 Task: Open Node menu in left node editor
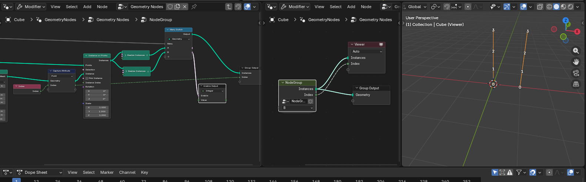click(102, 7)
